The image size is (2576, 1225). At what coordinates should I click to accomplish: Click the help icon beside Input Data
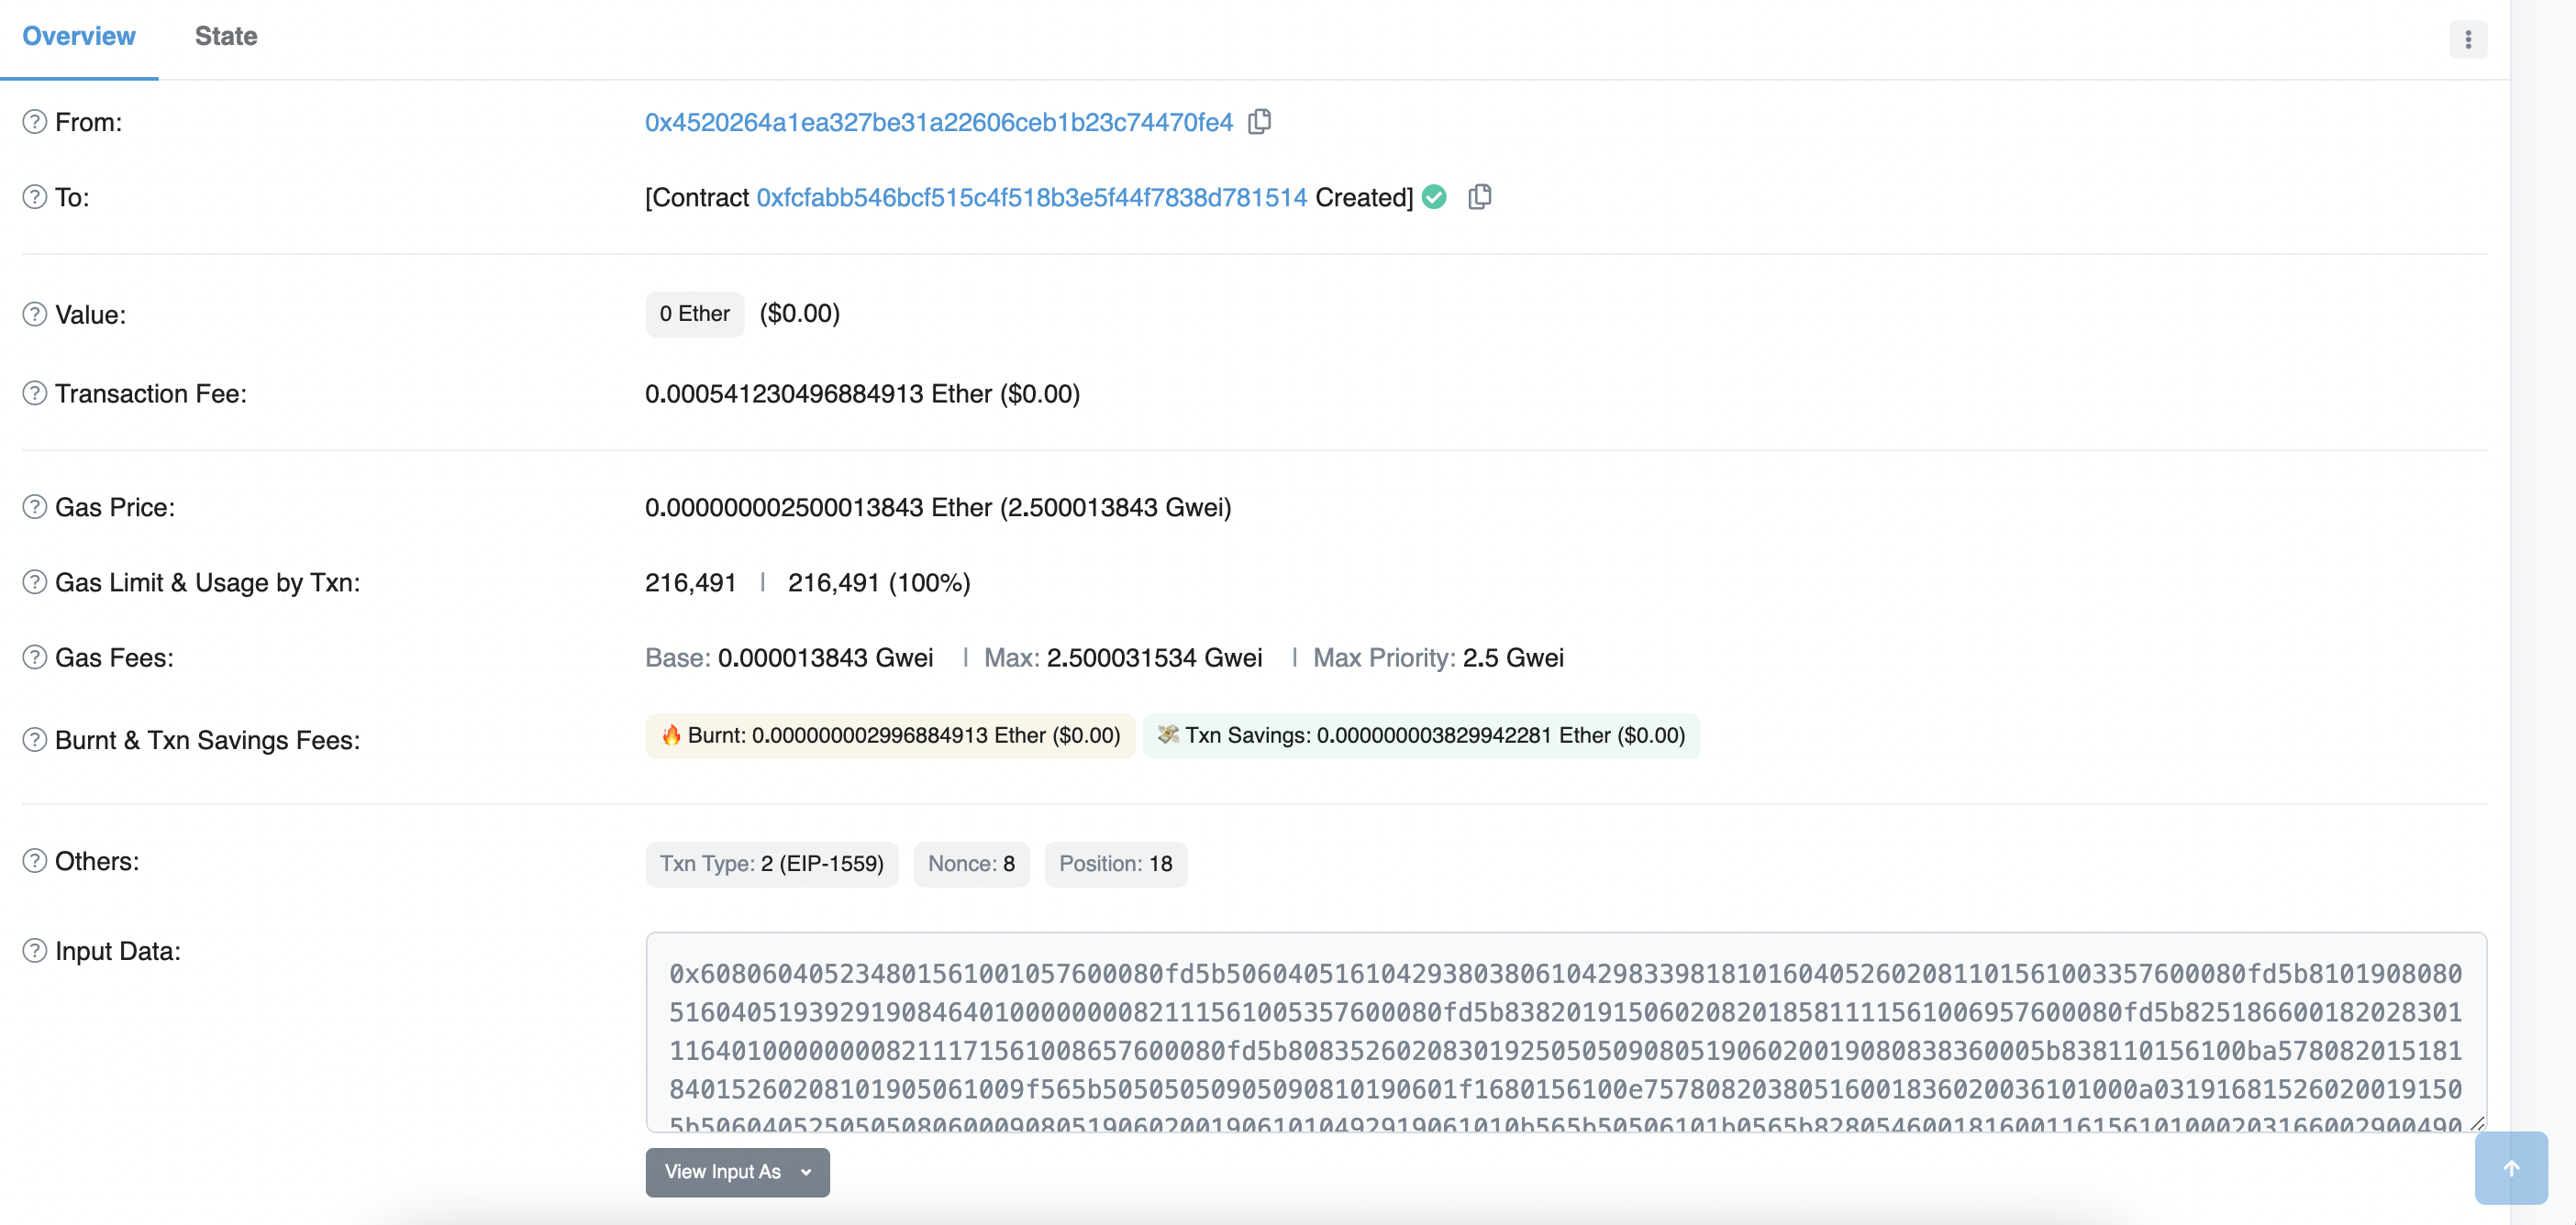(35, 951)
